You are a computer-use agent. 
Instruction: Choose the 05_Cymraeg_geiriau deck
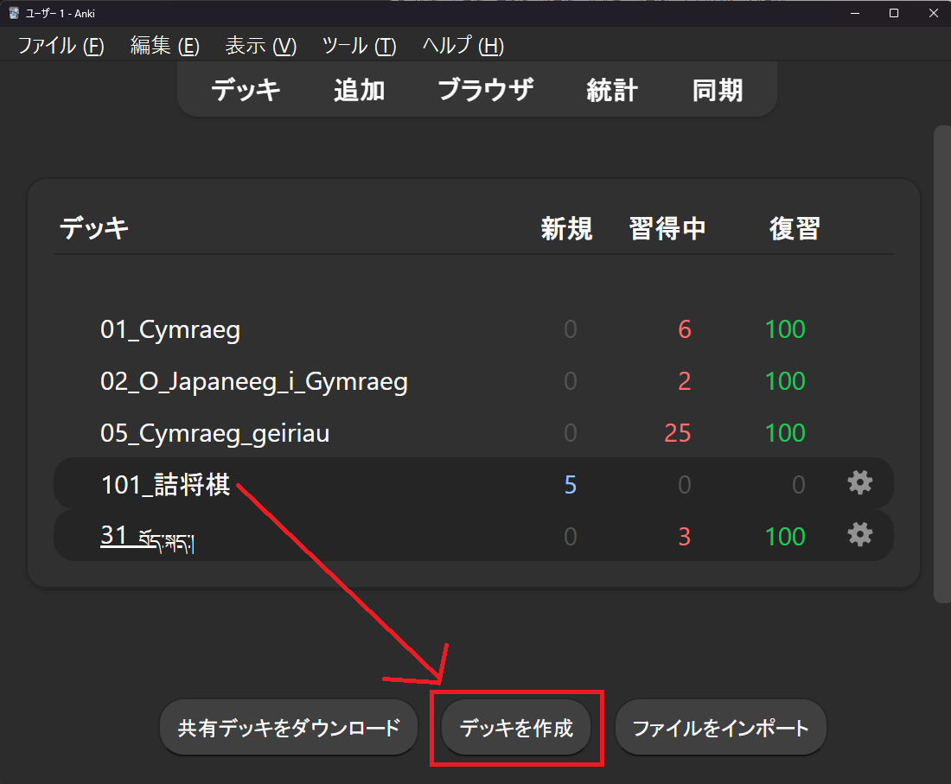pyautogui.click(x=214, y=433)
